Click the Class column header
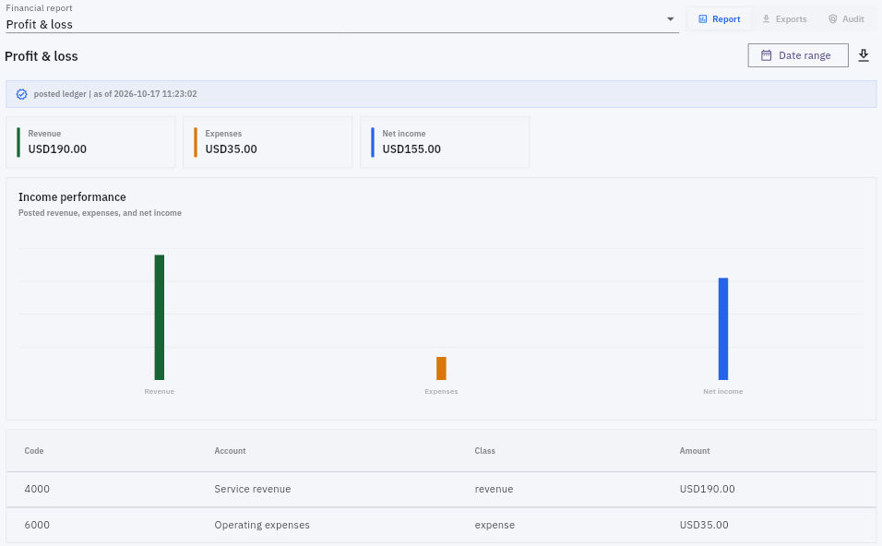The image size is (882, 546). tap(485, 450)
